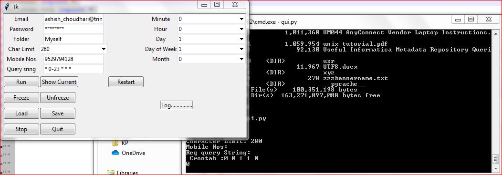Click the Unfreeze button
Viewport: 502px width, 175px height.
tap(58, 98)
